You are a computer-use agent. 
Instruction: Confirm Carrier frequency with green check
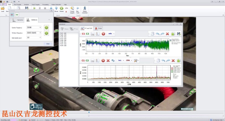(x=46, y=27)
